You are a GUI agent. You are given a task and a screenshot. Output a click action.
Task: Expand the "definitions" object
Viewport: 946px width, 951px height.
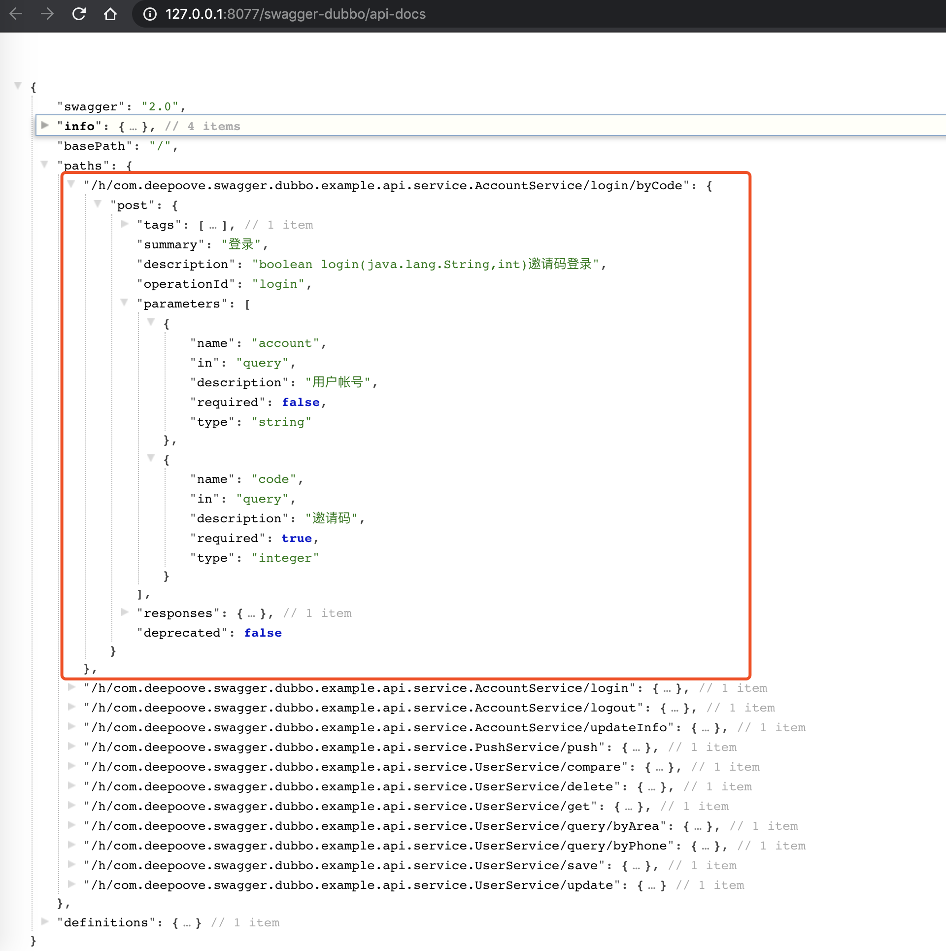click(x=45, y=922)
